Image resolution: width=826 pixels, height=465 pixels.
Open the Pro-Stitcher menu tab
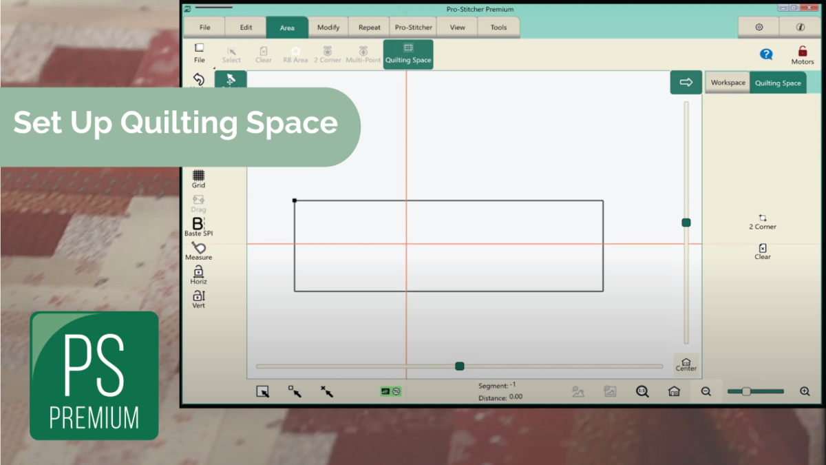click(413, 27)
